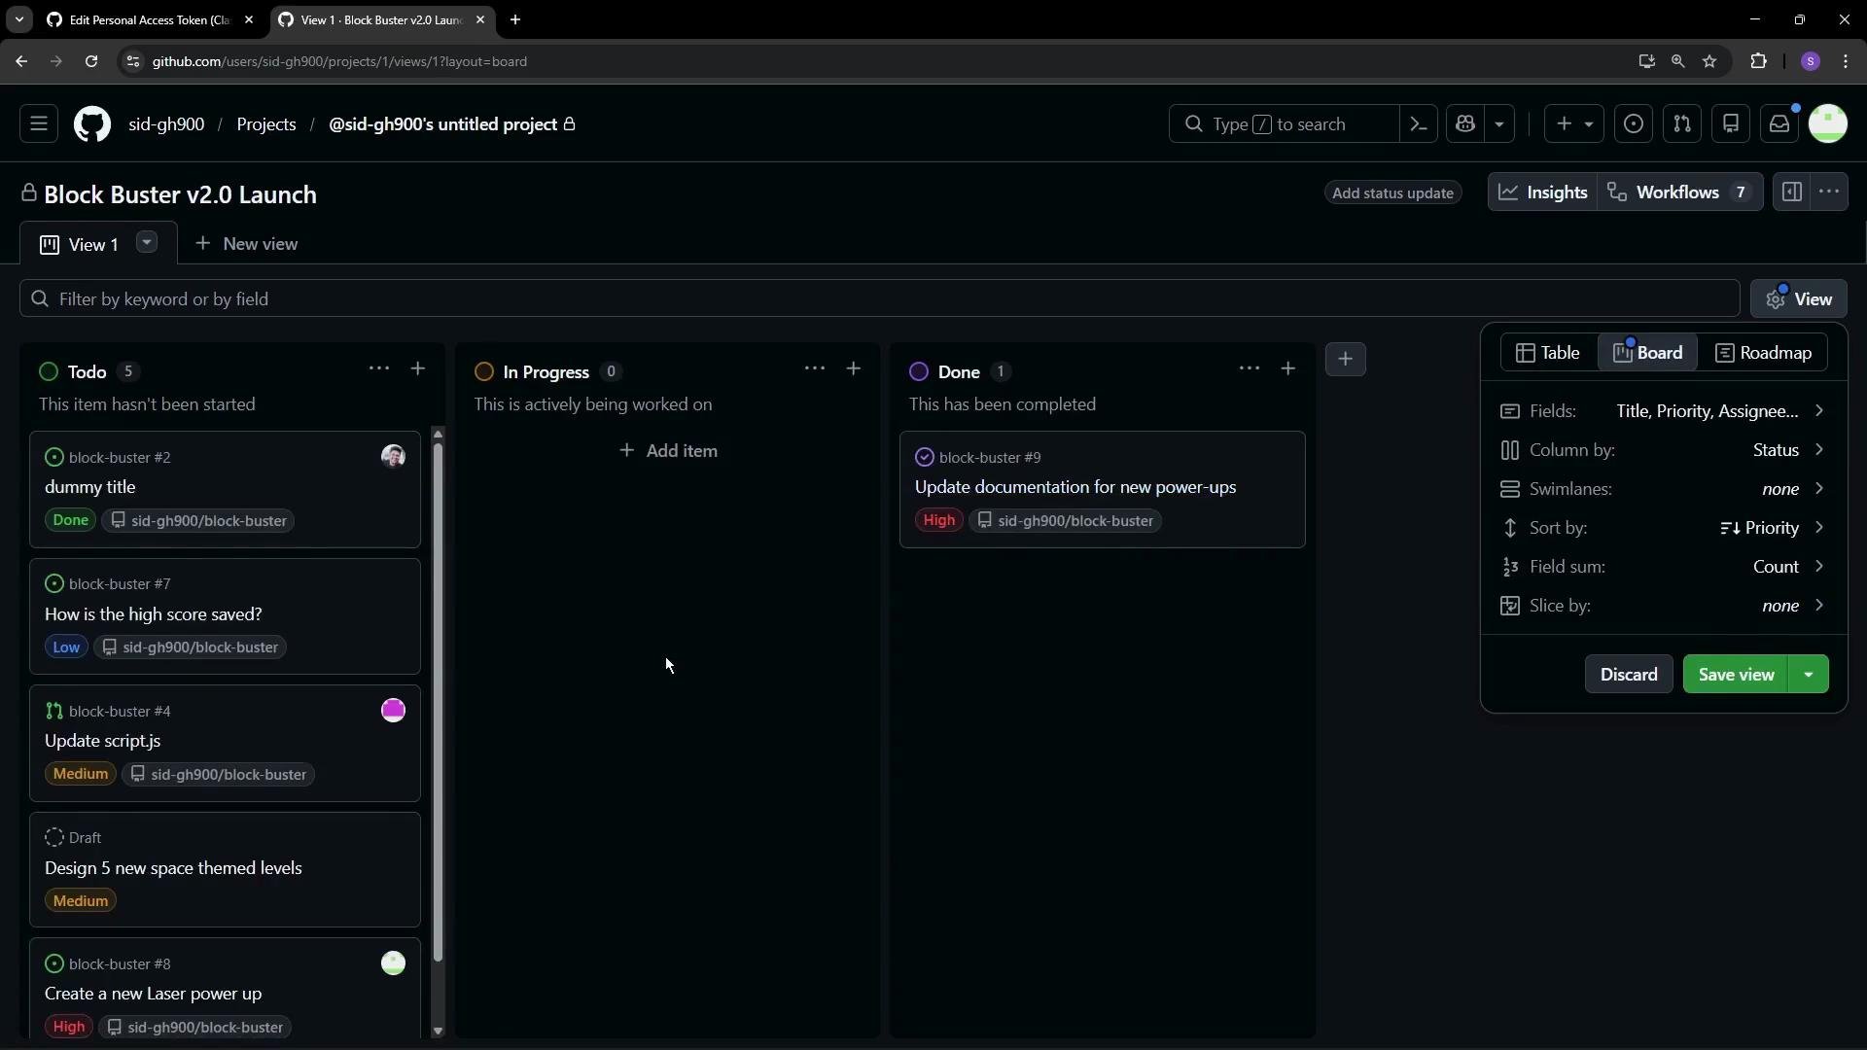Expand the Swimlanes setting row
Image resolution: width=1867 pixels, height=1050 pixels.
point(1663,489)
